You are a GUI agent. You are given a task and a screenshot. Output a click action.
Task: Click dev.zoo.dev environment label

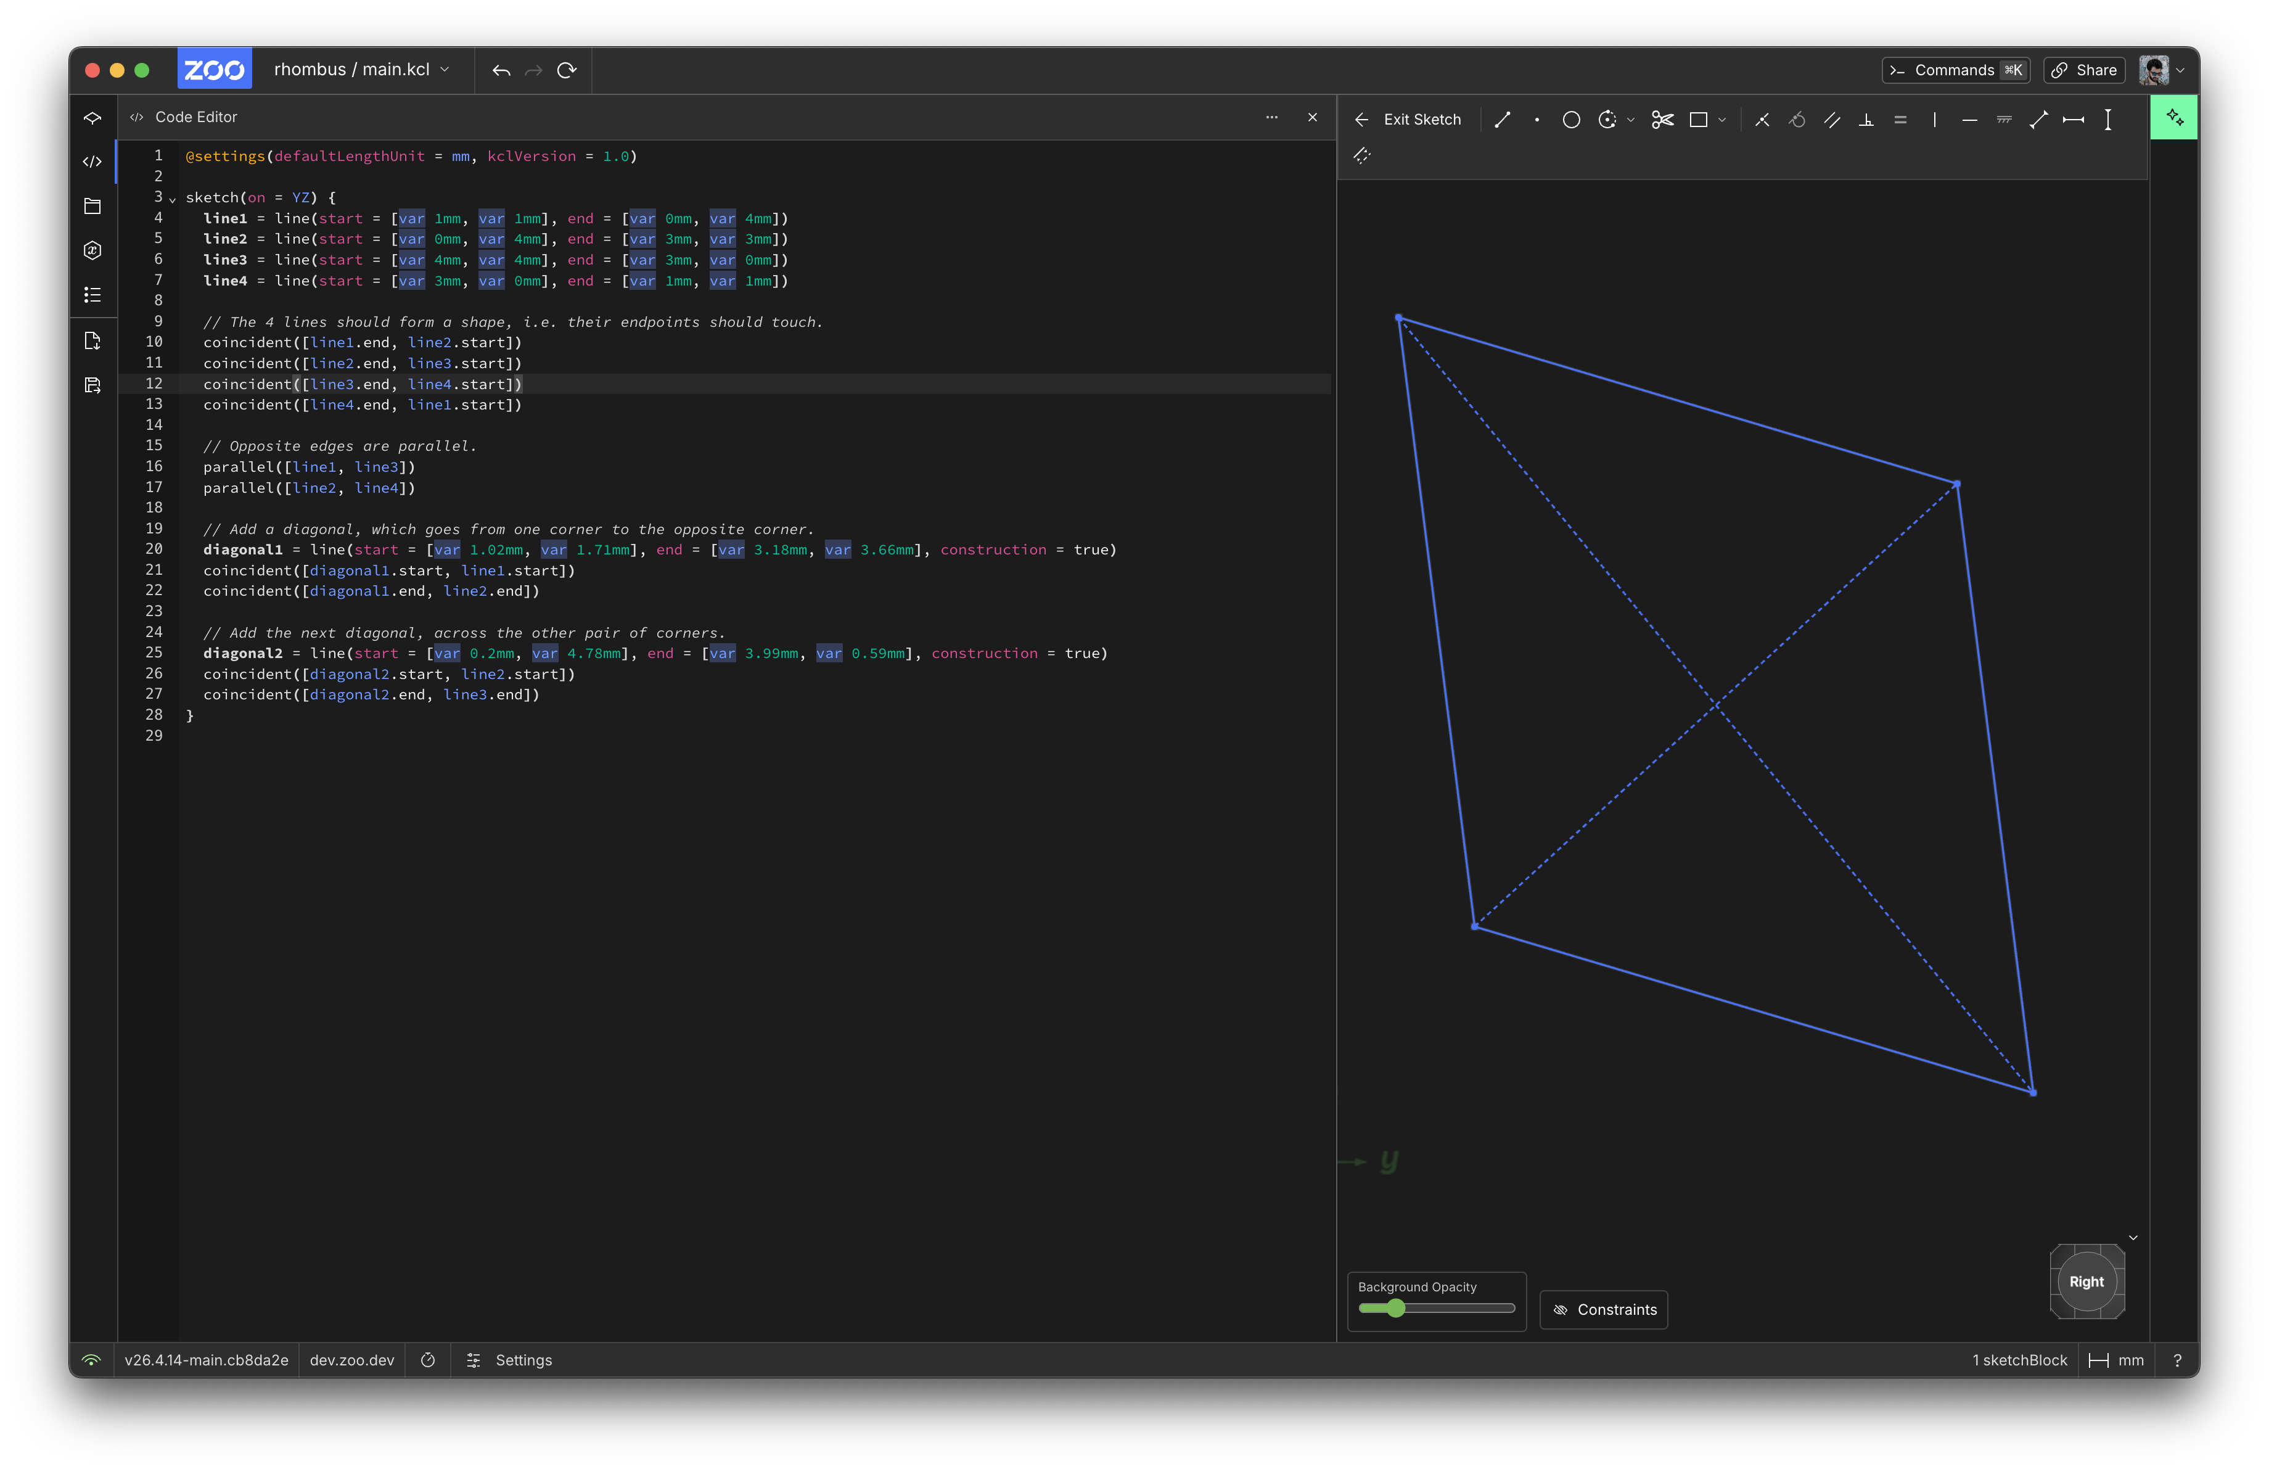[x=352, y=1359]
